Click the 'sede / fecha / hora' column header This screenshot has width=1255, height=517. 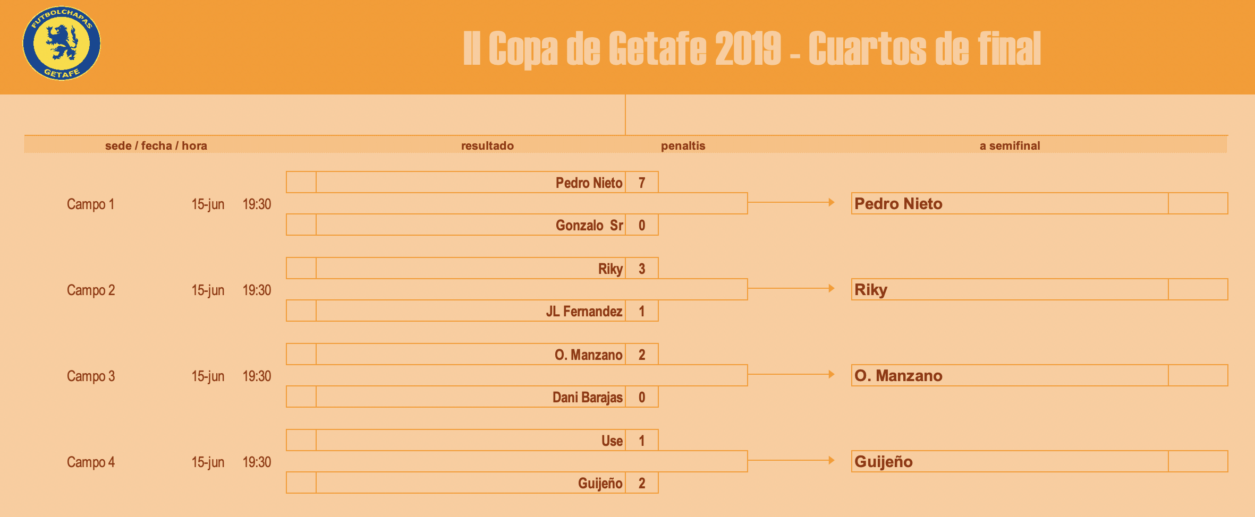156,145
